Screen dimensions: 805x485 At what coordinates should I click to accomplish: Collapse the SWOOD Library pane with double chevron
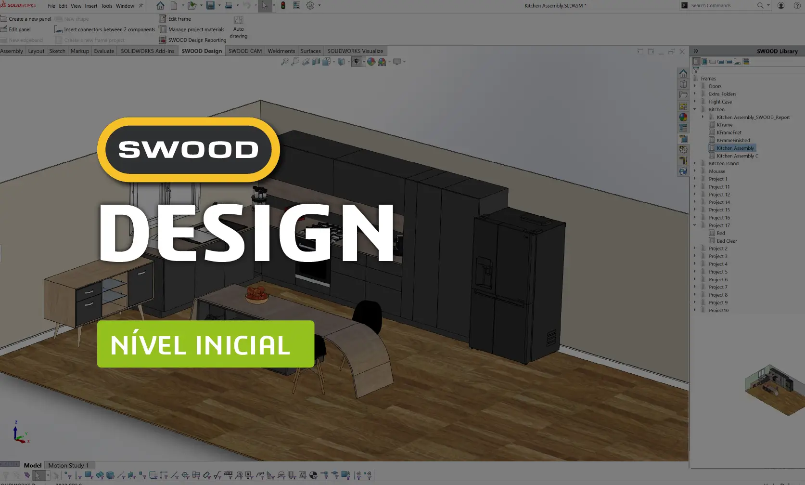[x=696, y=51]
